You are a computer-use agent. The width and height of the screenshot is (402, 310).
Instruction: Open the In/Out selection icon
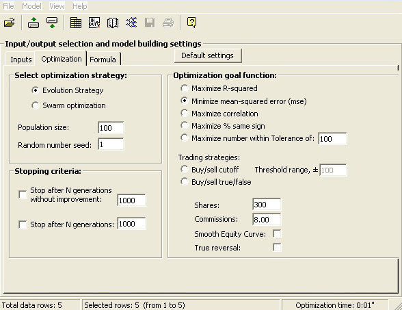coord(94,23)
